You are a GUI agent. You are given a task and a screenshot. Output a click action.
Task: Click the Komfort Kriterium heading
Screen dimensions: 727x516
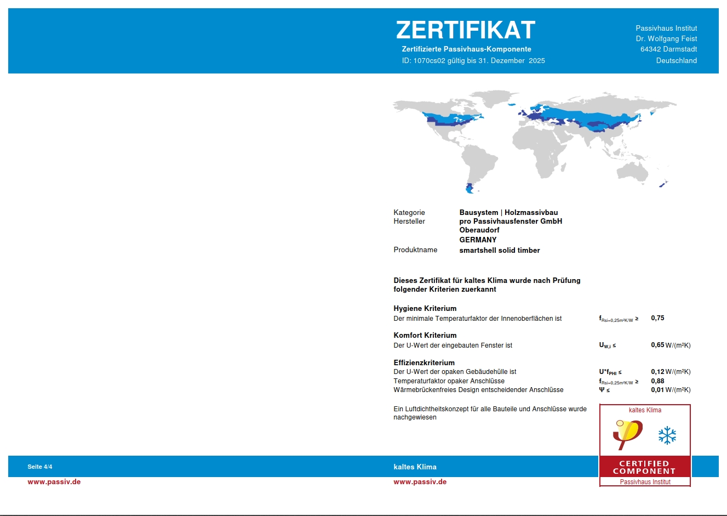coord(425,335)
